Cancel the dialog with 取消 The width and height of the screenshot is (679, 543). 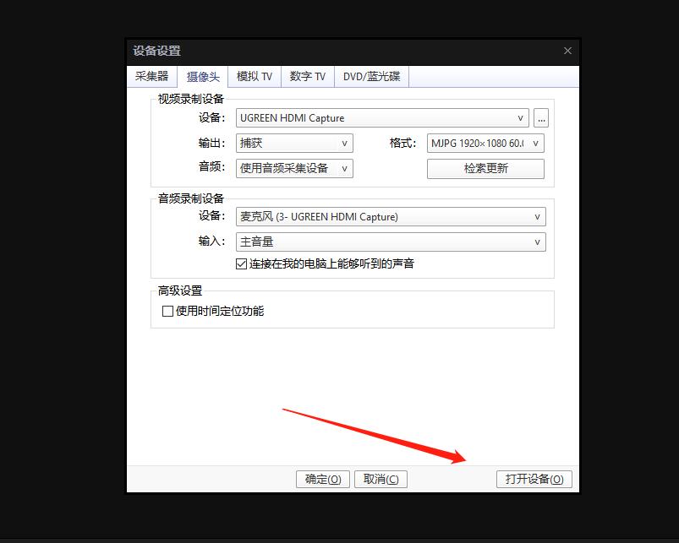(381, 479)
